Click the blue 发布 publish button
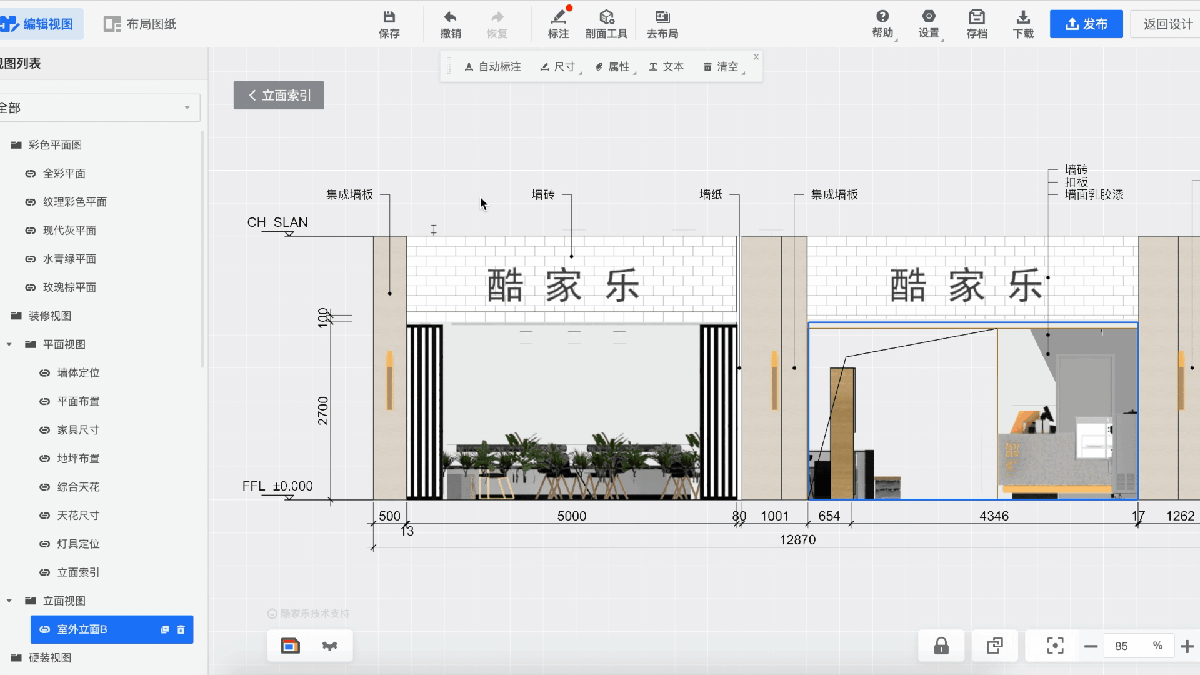Image resolution: width=1200 pixels, height=675 pixels. (1086, 24)
